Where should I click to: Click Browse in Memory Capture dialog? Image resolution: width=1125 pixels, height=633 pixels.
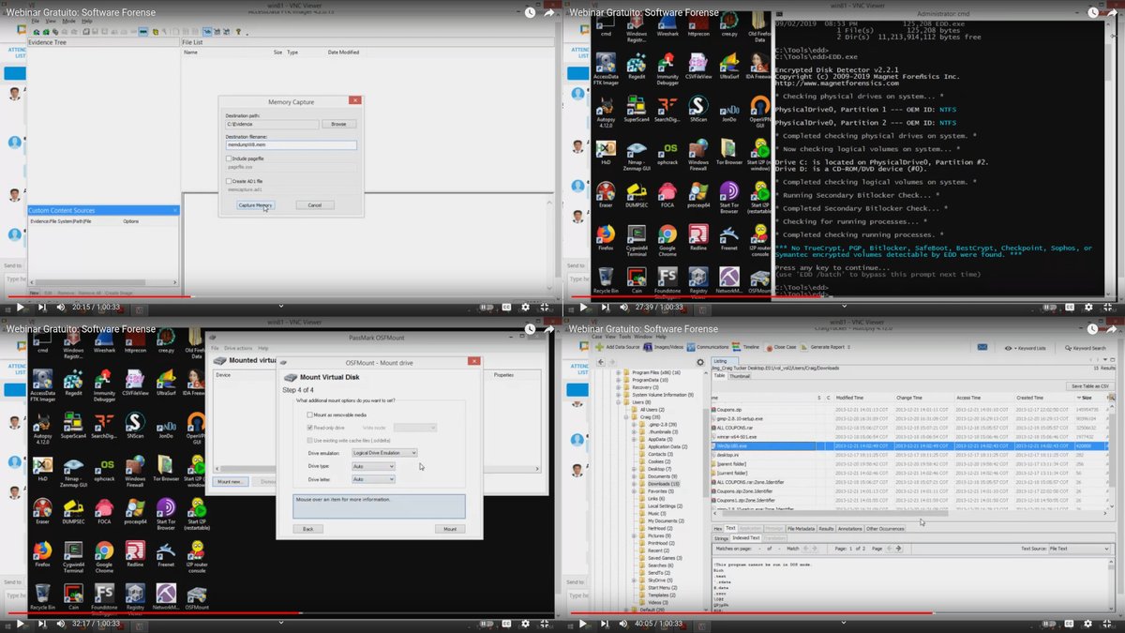click(x=338, y=124)
